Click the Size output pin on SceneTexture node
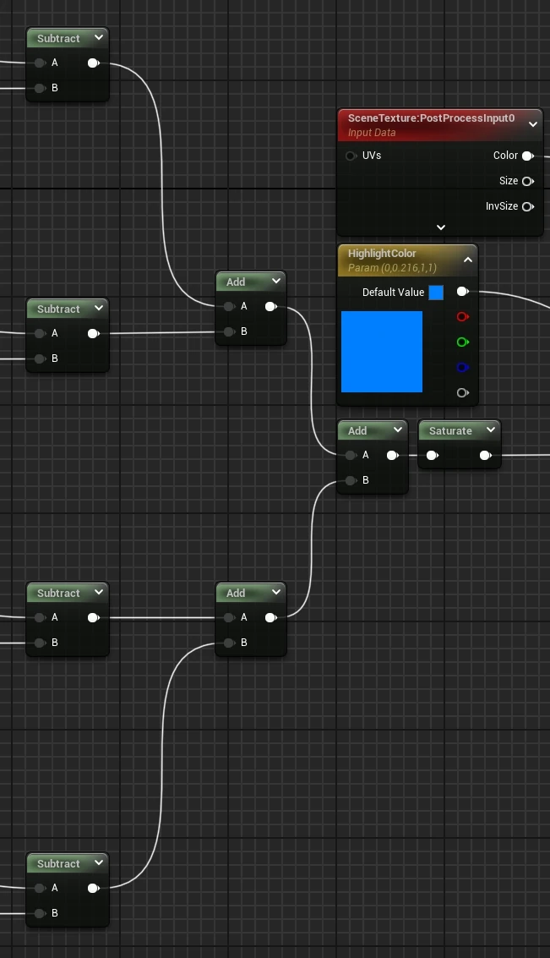 point(527,181)
